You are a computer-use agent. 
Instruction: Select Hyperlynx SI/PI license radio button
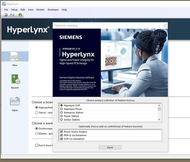pyautogui.click(x=62, y=105)
